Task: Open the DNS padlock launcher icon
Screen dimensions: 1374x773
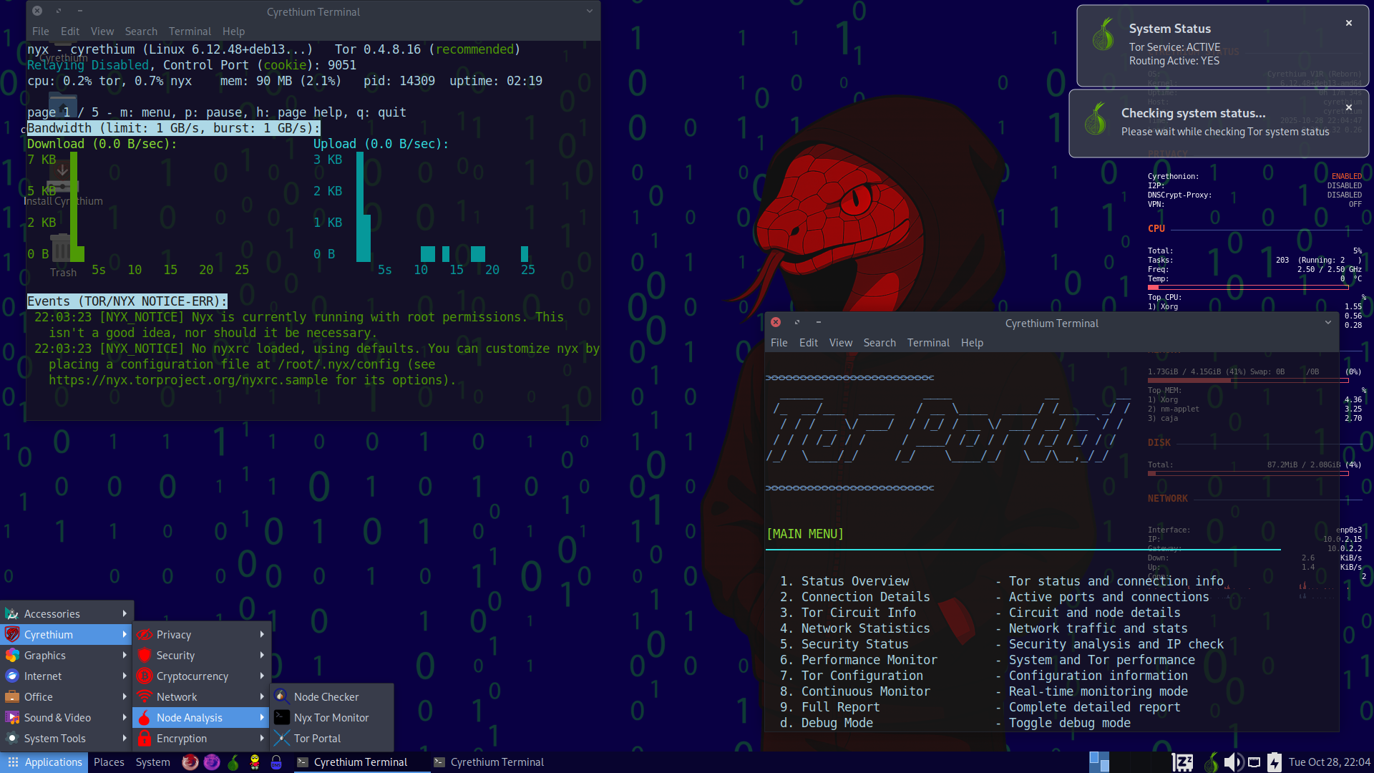Action: coord(276,762)
